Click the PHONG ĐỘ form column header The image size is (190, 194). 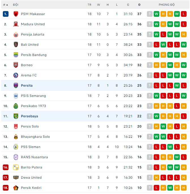[166, 5]
